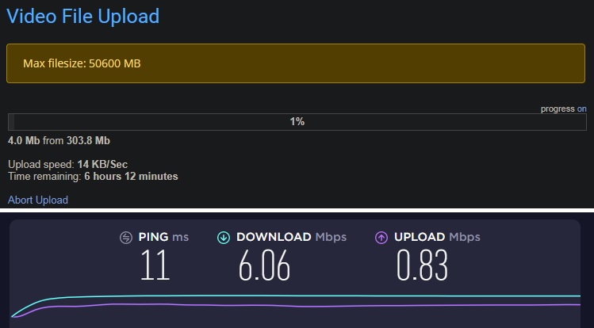Viewport: 594px width, 328px height.
Task: Click the download arrow icon
Action: pyautogui.click(x=224, y=238)
